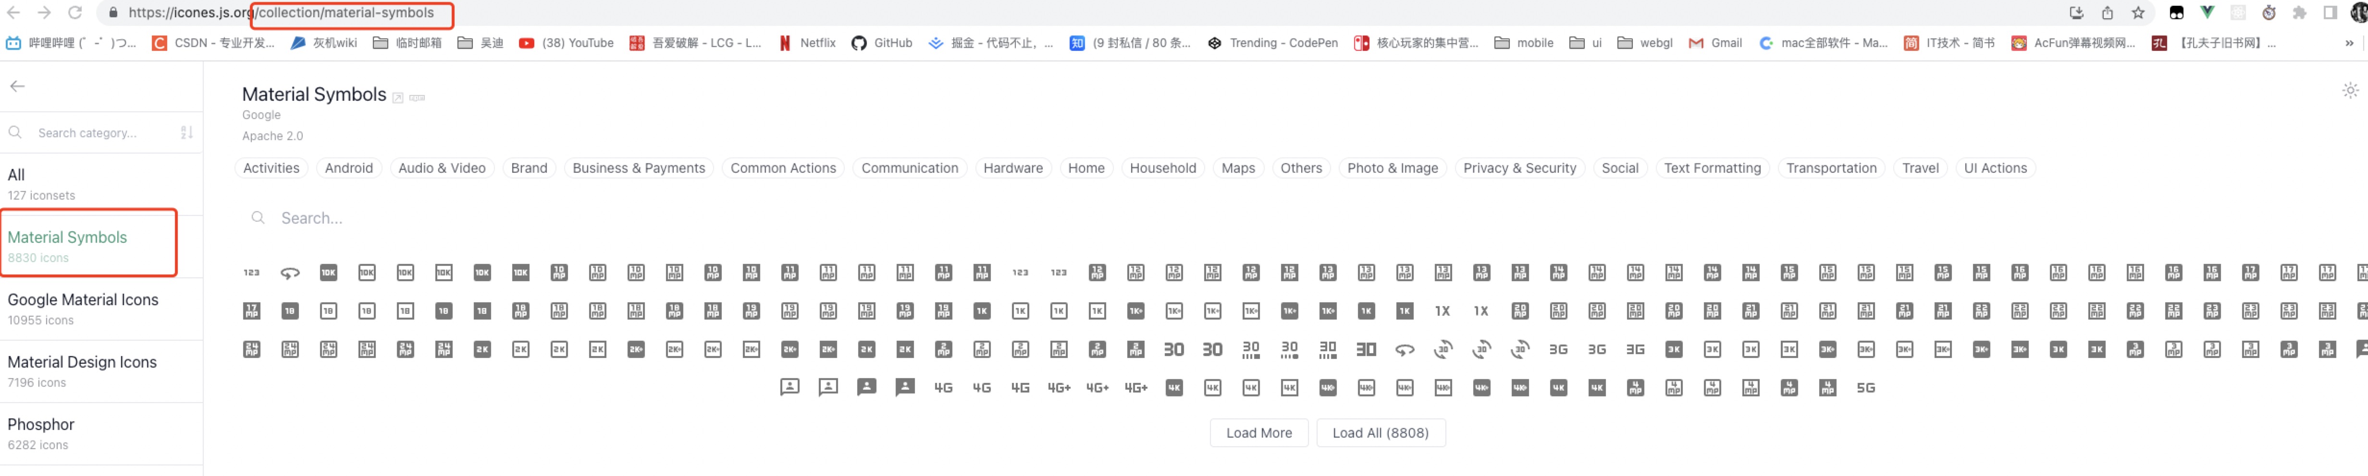Toggle the Hardware category filter

pos(1013,168)
